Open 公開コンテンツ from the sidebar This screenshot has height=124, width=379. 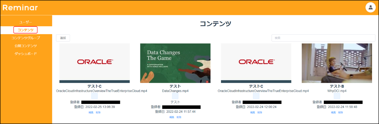click(x=26, y=46)
